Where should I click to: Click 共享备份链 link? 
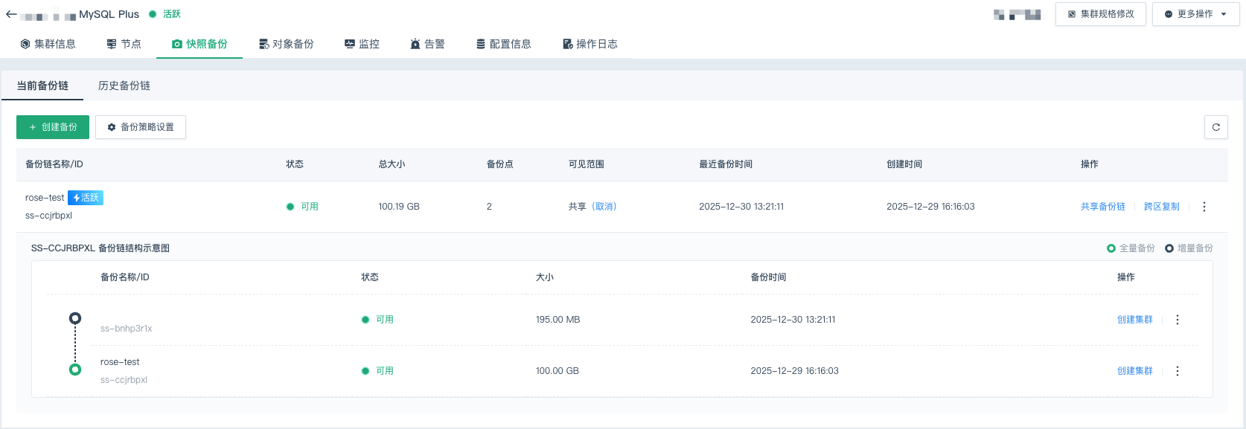1102,207
